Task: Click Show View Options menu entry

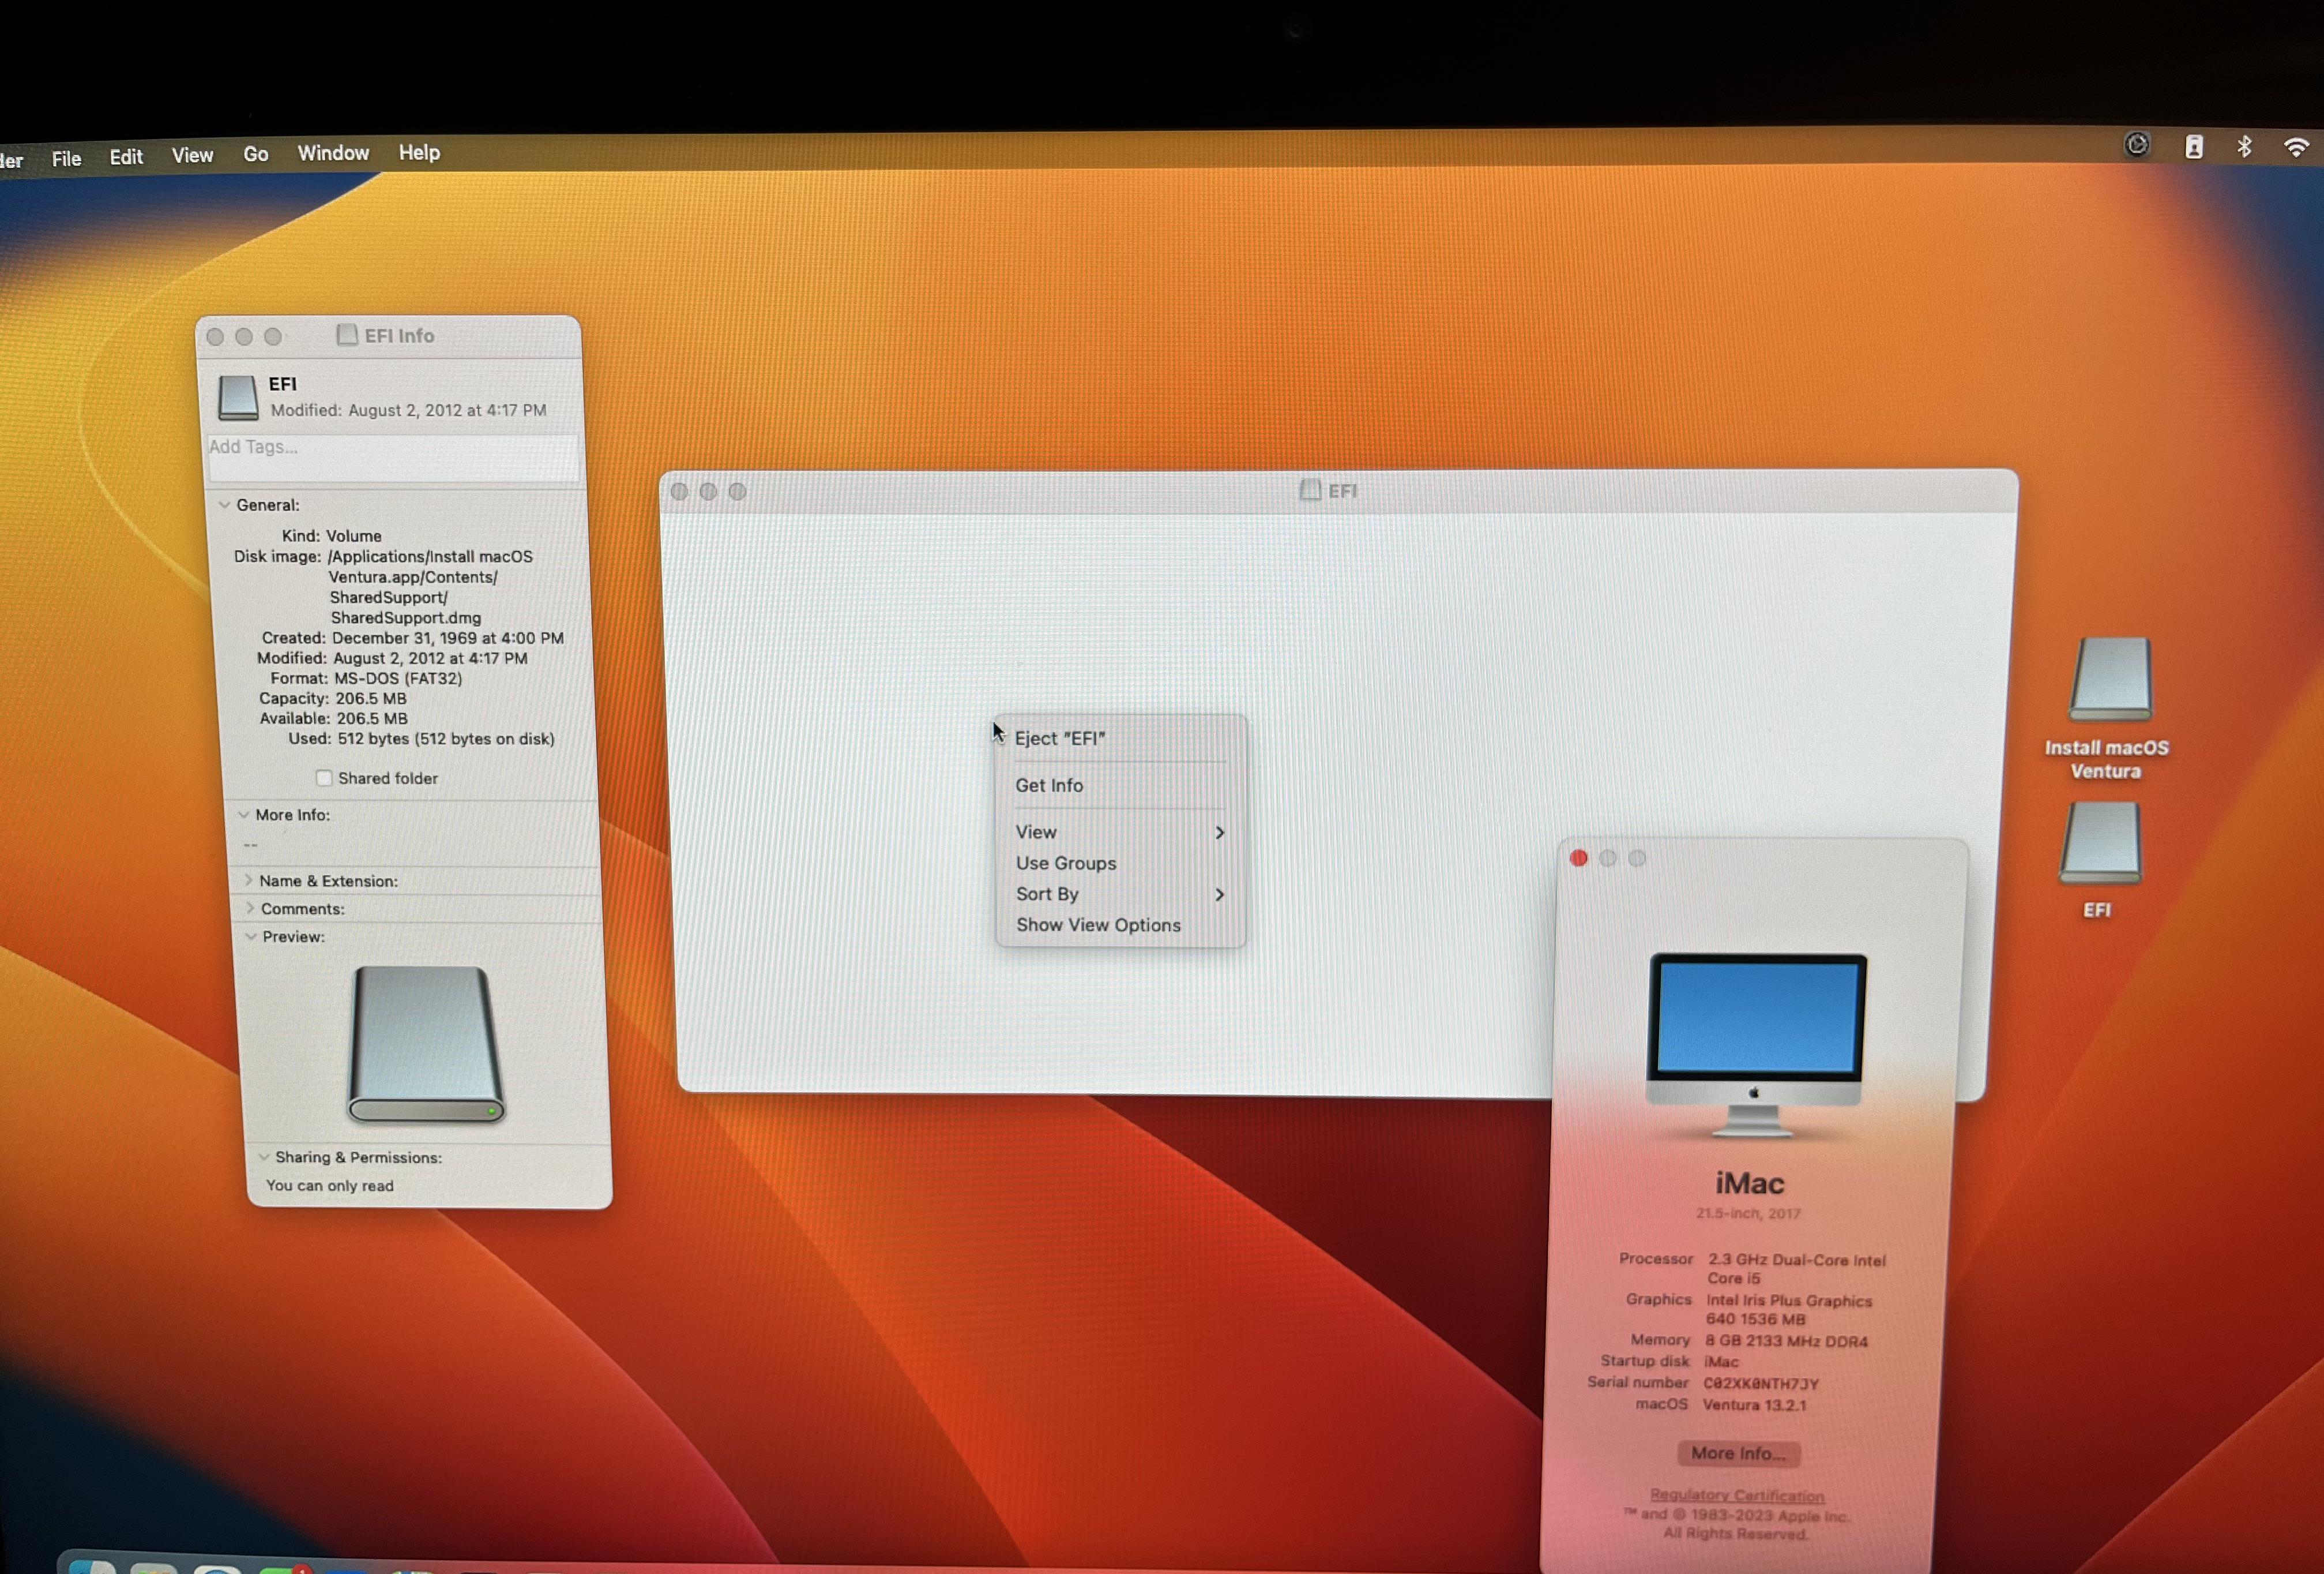Action: [1098, 924]
